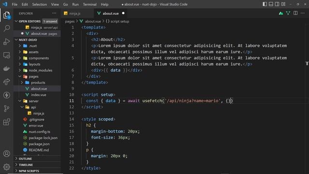Toggle primary side bar visibility
The image size is (309, 174).
click(265, 4)
